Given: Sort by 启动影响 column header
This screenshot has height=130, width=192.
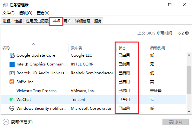Looking at the screenshot, I should (157, 48).
